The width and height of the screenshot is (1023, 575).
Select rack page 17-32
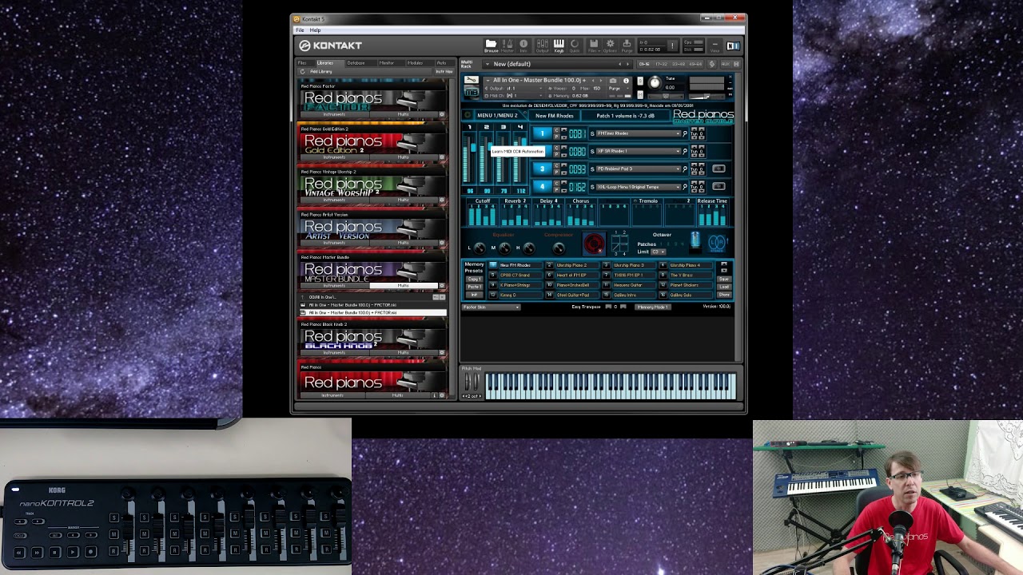662,64
